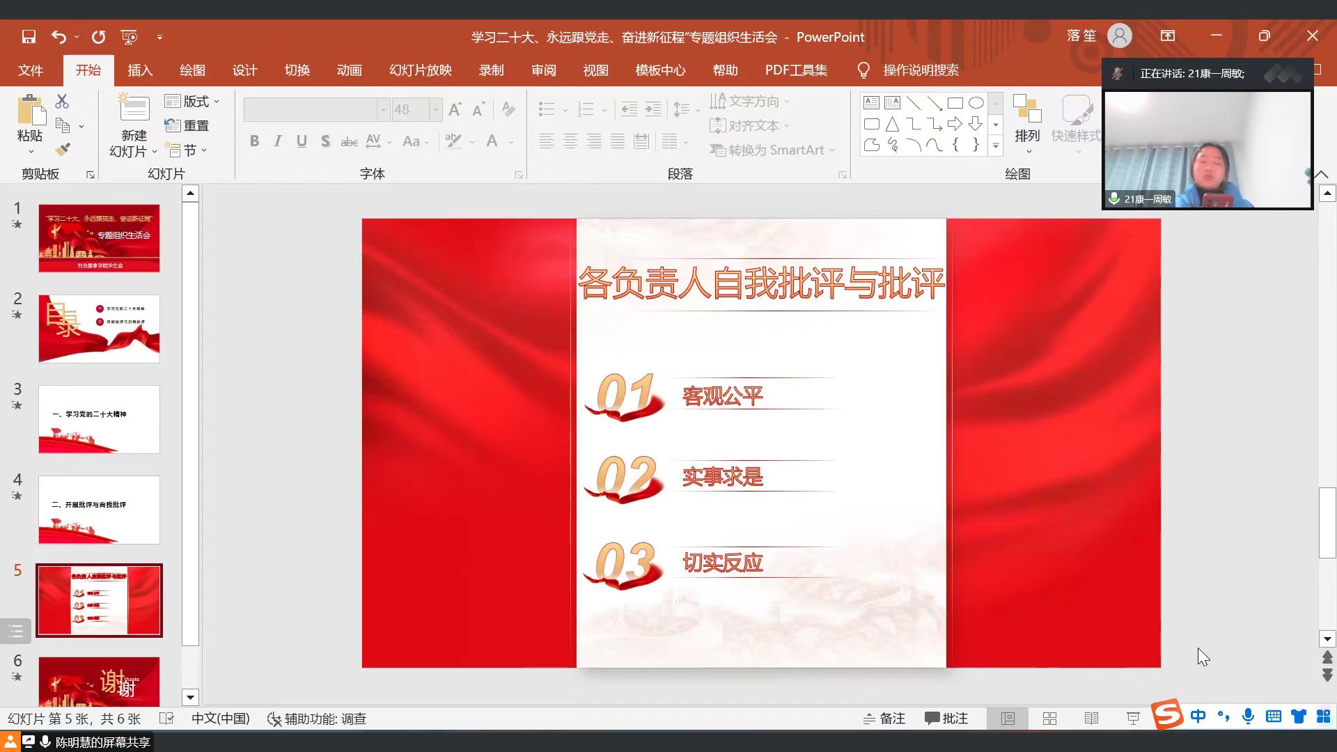Switch to the 幻灯片放映 tab
Viewport: 1337px width, 752px height.
420,70
